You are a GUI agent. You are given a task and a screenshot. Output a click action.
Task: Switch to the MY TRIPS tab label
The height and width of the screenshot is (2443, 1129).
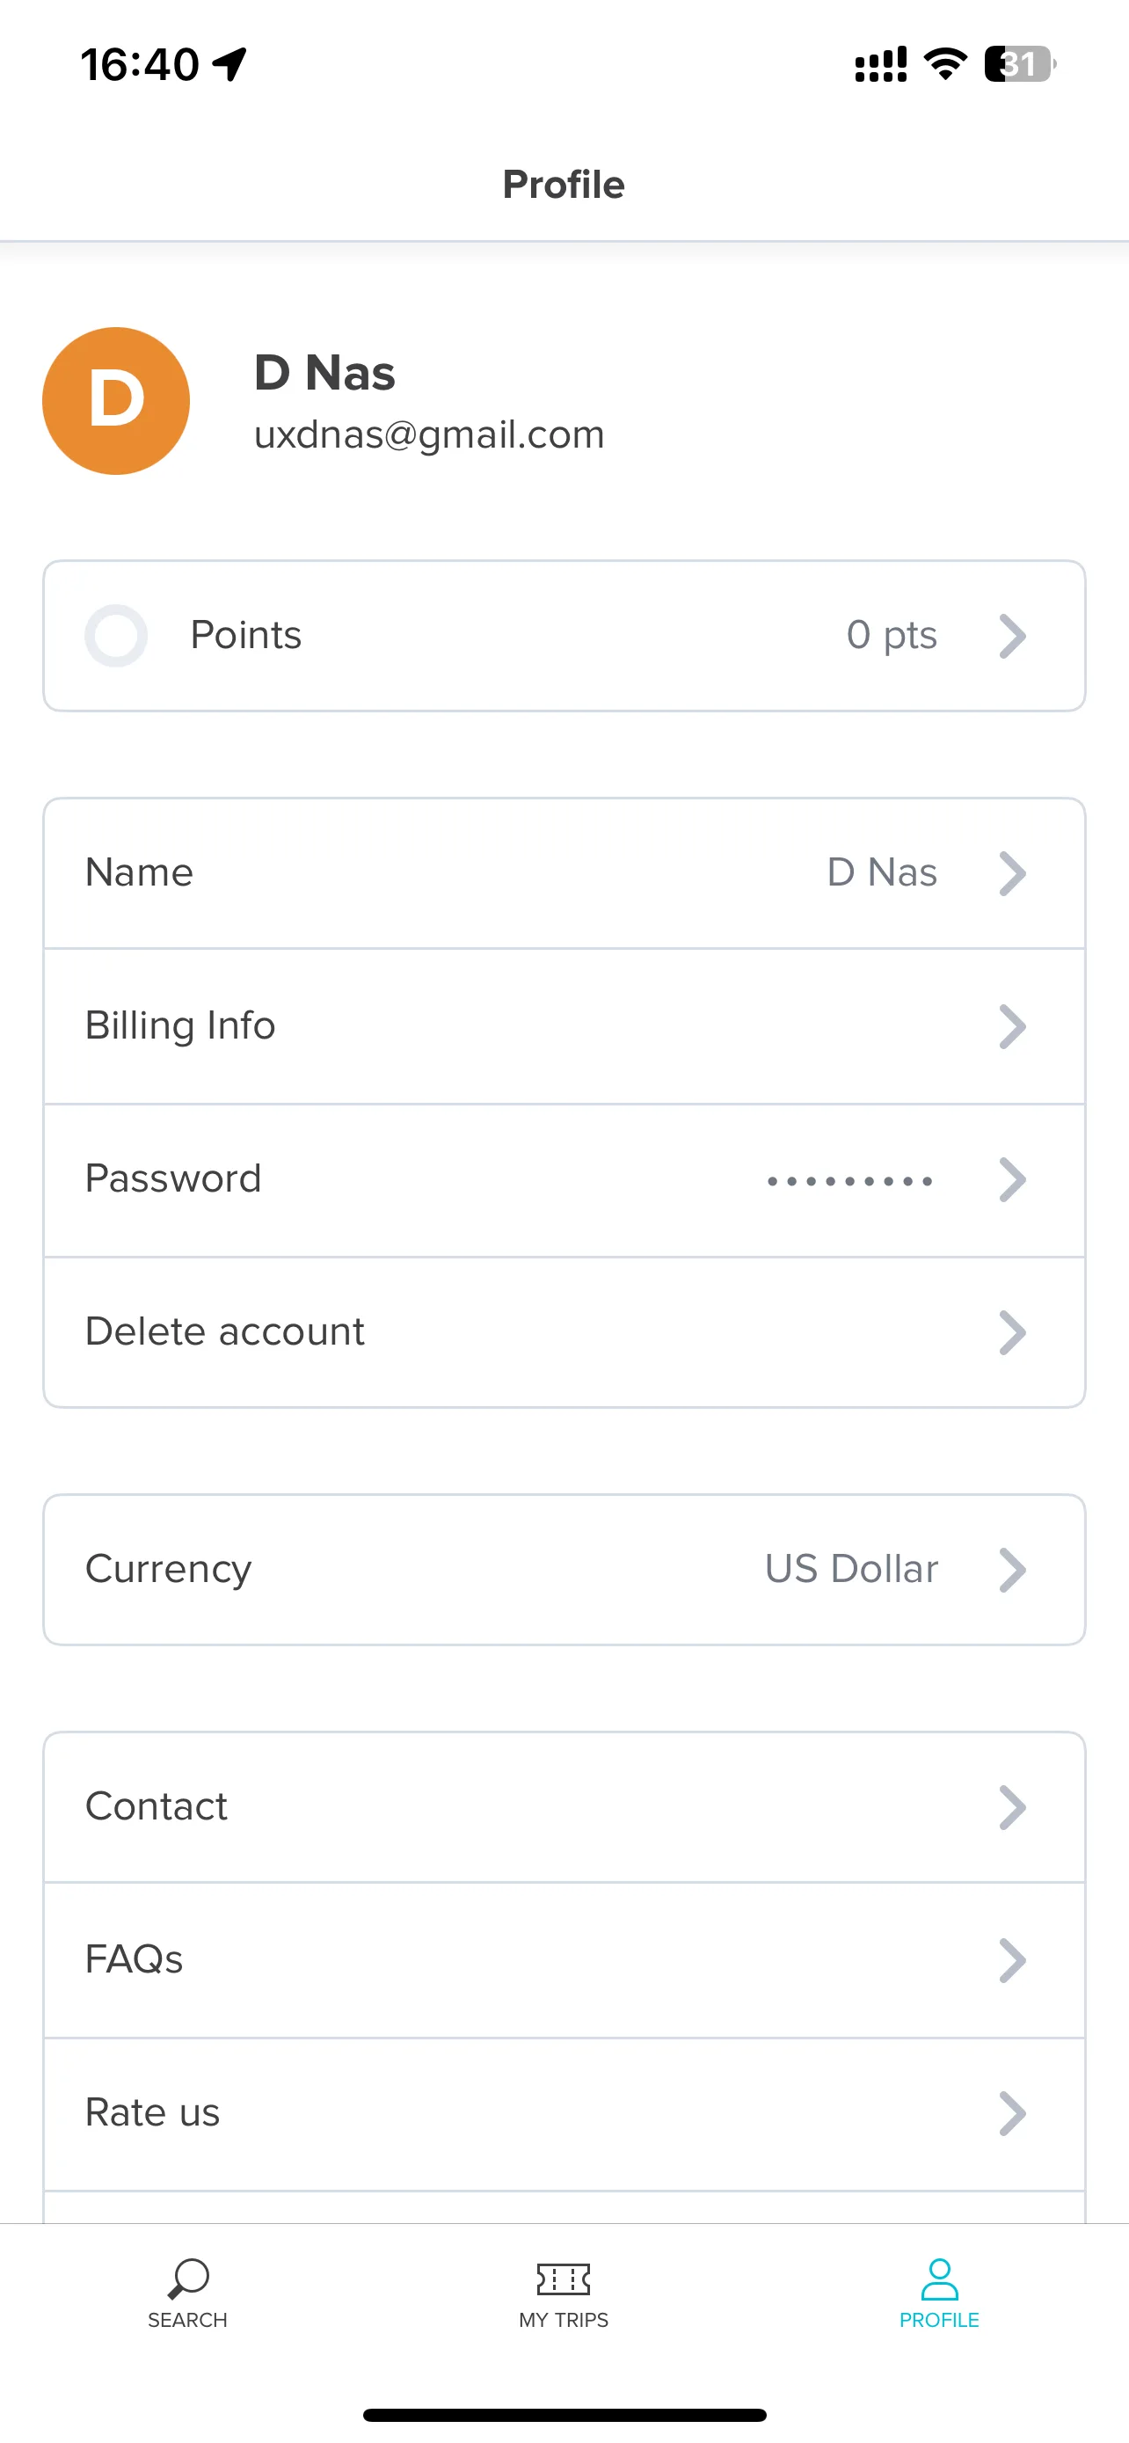[563, 2320]
